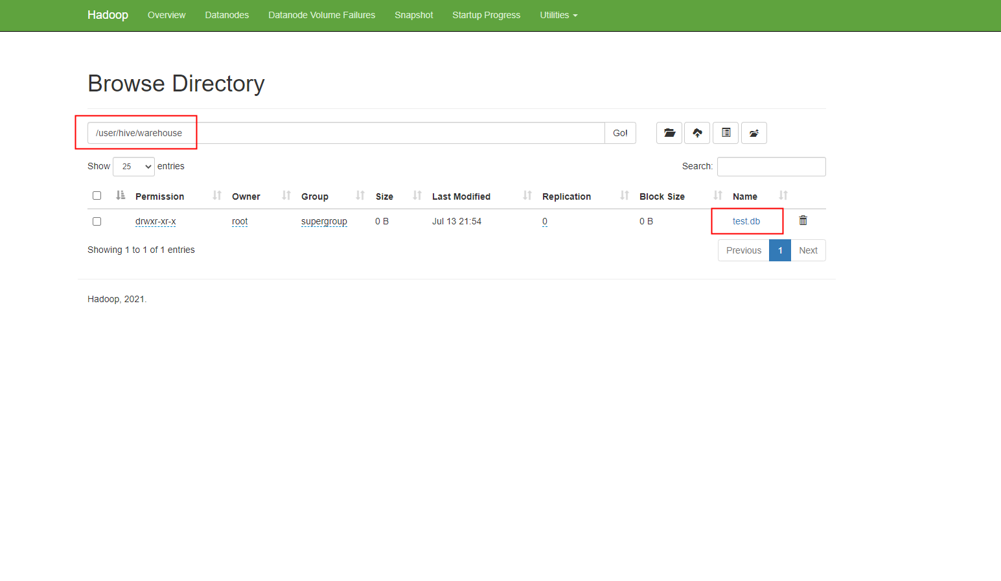View the Startup Progress page

[487, 15]
